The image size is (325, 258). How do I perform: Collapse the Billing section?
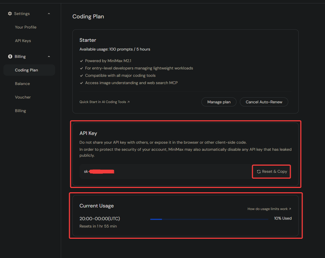tap(49, 56)
